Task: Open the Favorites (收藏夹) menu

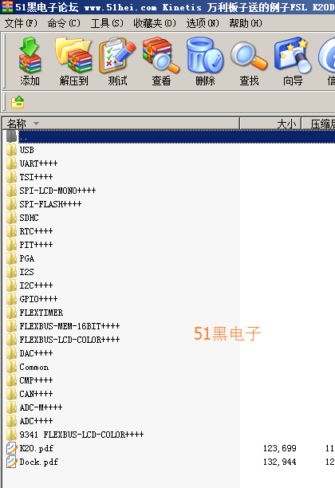Action: click(x=155, y=23)
